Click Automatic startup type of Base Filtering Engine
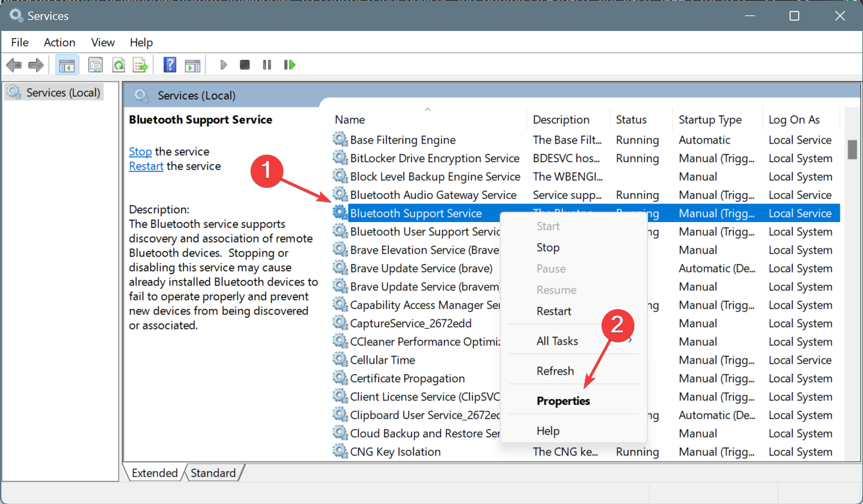The image size is (863, 504). point(705,140)
